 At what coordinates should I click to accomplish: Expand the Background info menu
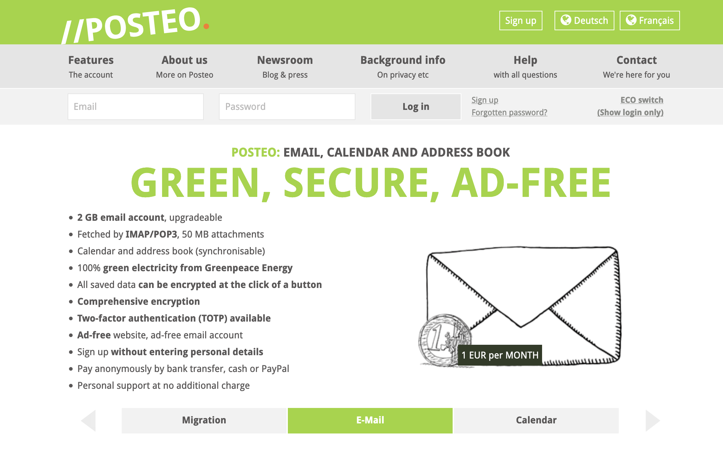click(x=402, y=60)
